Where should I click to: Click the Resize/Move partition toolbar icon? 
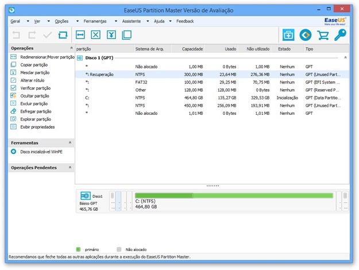pos(80,35)
